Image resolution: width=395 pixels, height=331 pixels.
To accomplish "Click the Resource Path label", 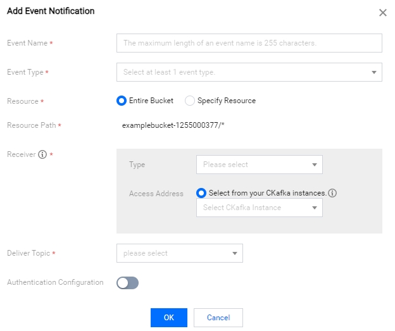I will click(x=32, y=125).
